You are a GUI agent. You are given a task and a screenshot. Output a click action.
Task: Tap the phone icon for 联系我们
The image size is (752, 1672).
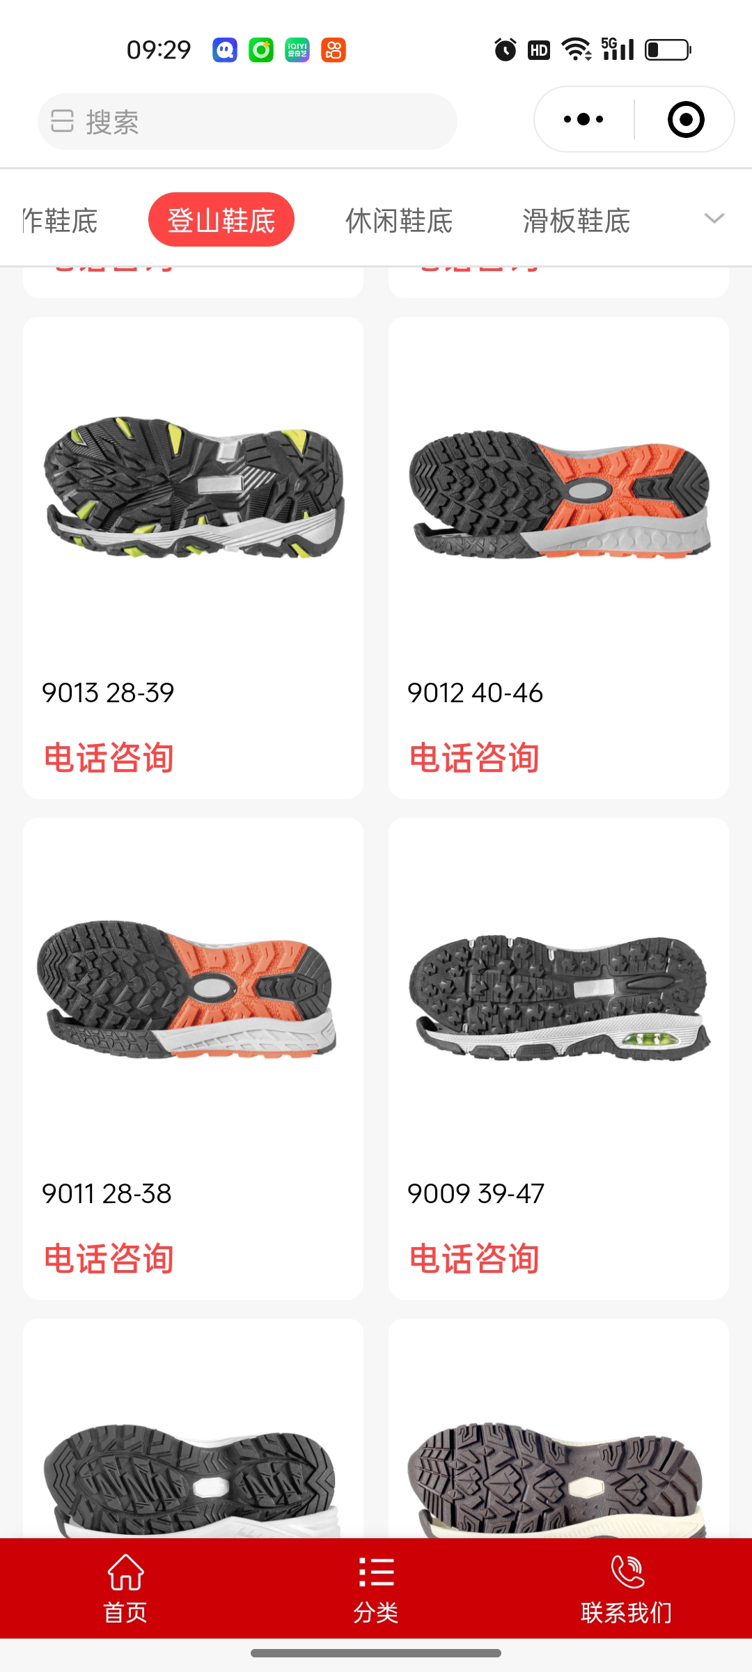(627, 1572)
